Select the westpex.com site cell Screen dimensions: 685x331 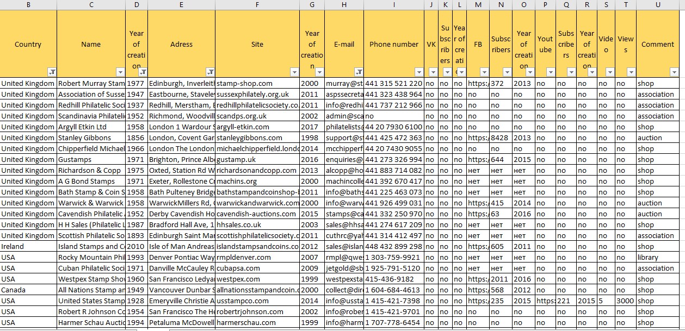pos(257,279)
